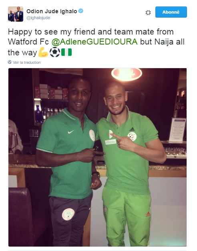
Task: Open Ighalo's profile avatar picture
Action: (16, 14)
